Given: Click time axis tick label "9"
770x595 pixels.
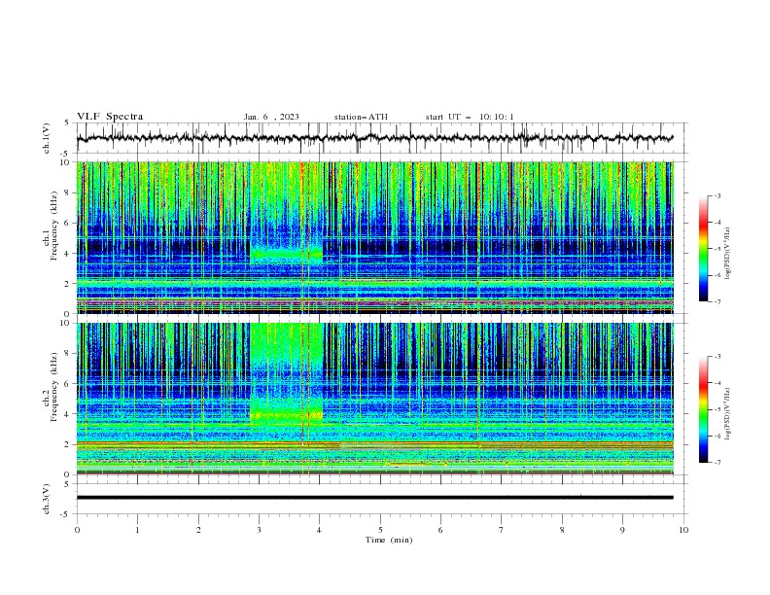Looking at the screenshot, I should click(622, 530).
